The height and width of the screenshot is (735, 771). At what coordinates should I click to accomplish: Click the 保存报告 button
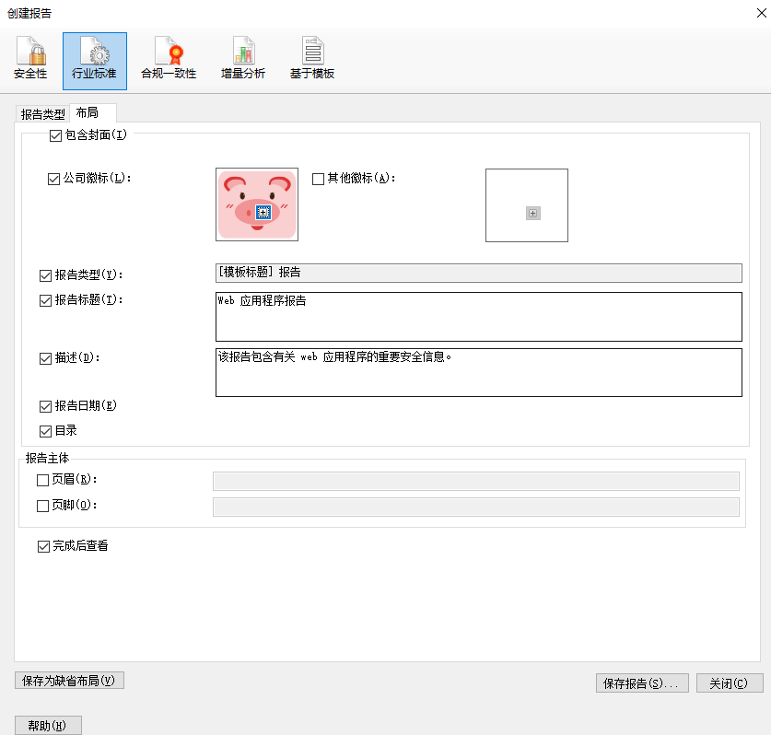642,683
